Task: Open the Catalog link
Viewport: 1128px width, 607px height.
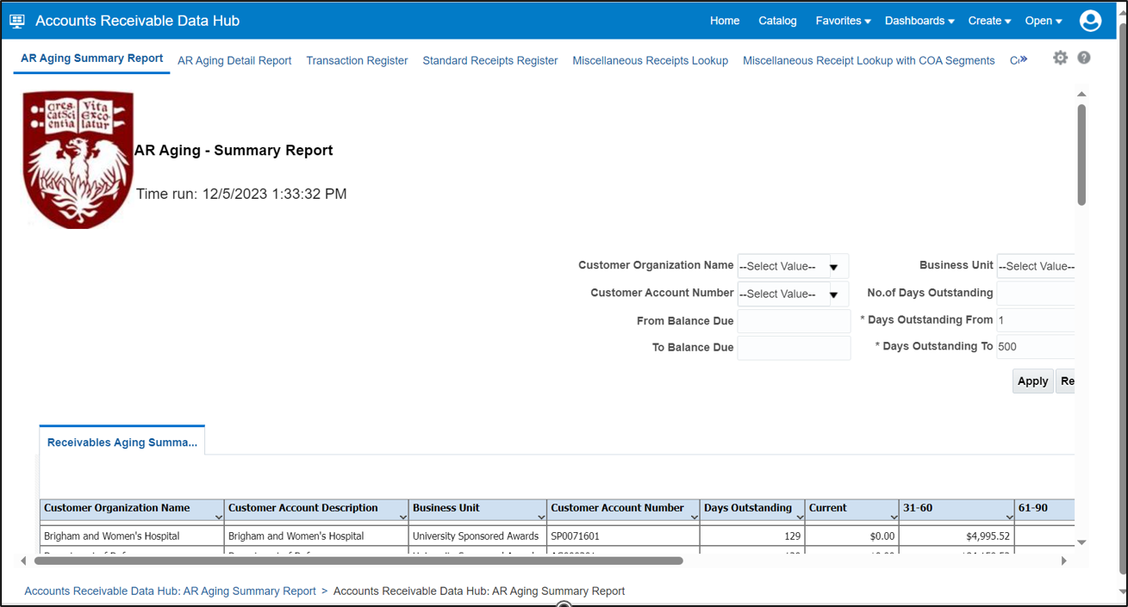Action: coord(777,21)
